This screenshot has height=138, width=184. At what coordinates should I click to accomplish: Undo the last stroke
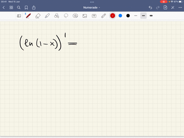[x=150, y=8]
